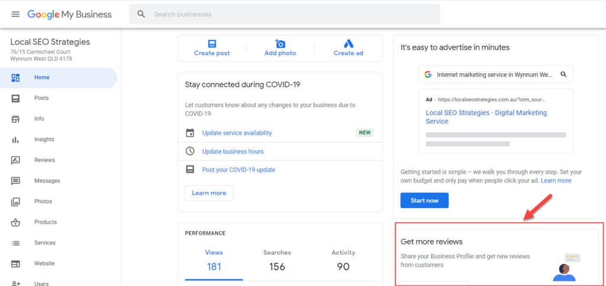Open Update service availability link
The image size is (606, 286).
click(x=237, y=133)
